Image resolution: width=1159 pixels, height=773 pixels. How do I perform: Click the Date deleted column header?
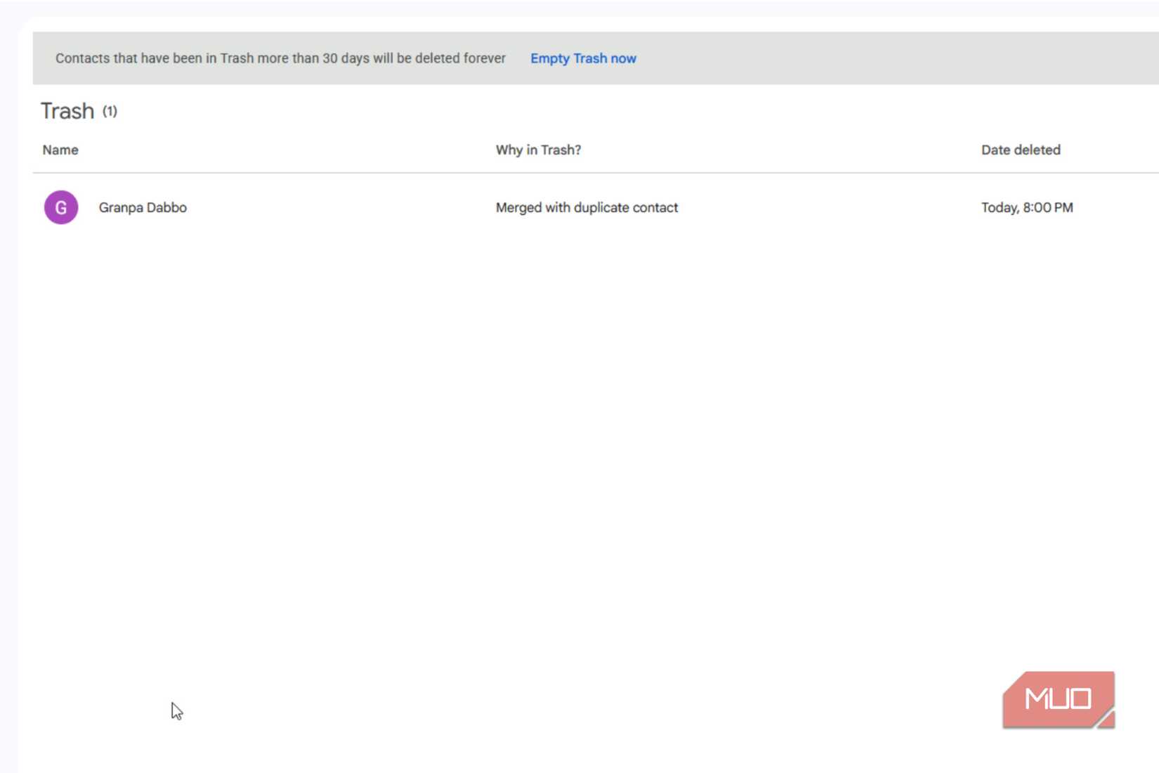(1021, 150)
